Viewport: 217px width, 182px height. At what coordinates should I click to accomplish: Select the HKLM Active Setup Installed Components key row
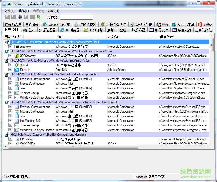tap(110, 74)
